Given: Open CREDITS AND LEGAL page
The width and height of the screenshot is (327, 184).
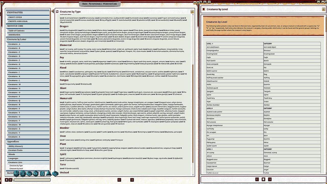Looking at the screenshot, I should tap(28, 21).
